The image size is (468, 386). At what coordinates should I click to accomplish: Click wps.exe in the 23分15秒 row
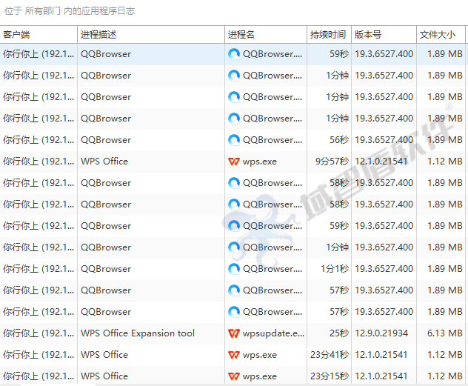(260, 376)
